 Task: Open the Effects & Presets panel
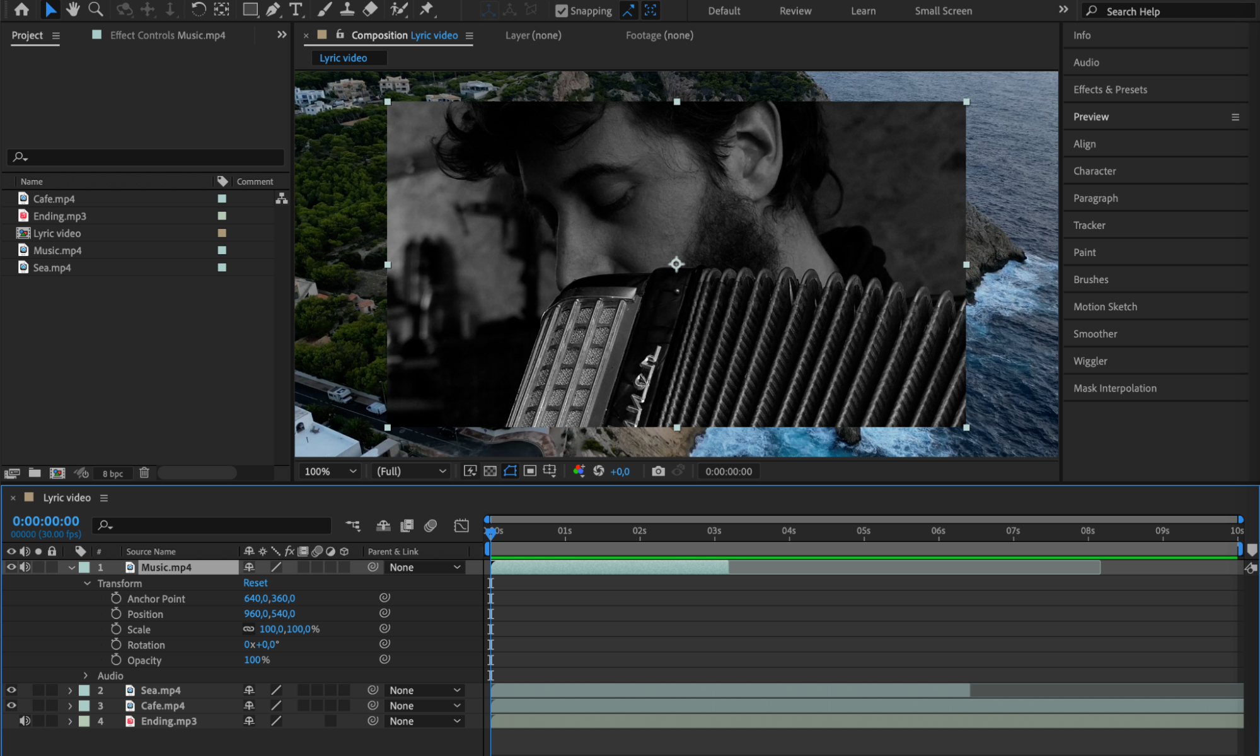point(1110,90)
